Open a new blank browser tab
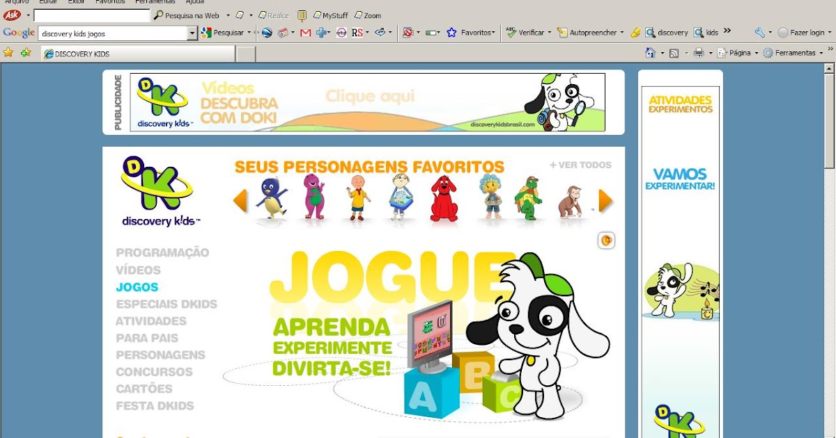 [x=246, y=54]
